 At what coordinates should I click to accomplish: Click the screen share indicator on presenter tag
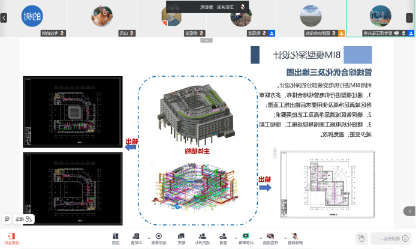(x=397, y=33)
